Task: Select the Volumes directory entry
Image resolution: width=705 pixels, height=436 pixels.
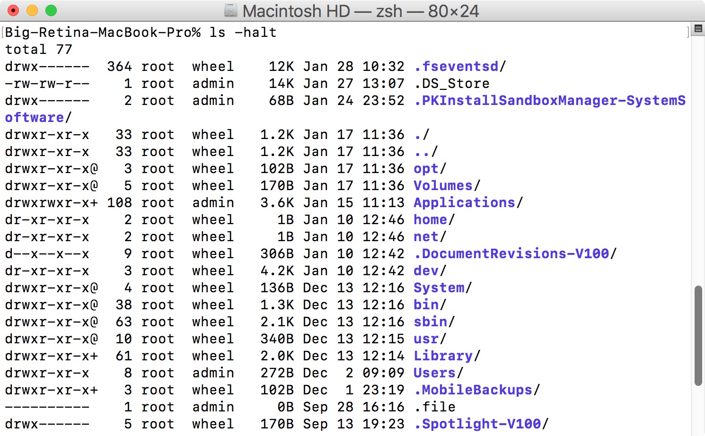Action: pos(442,185)
